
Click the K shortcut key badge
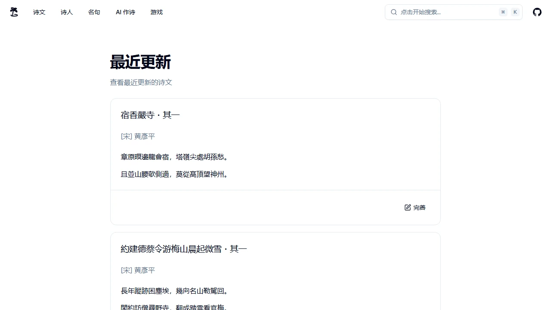(x=515, y=12)
